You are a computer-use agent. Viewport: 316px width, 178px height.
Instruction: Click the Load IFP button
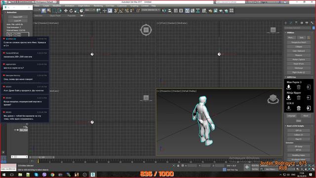[x=18, y=21]
